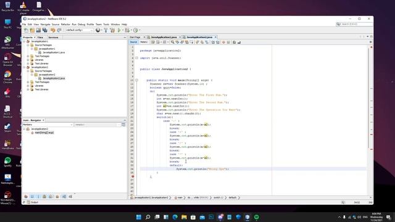The height and width of the screenshot is (222, 395).
Task: Click the Undo arrow icon
Action: (x=52, y=30)
